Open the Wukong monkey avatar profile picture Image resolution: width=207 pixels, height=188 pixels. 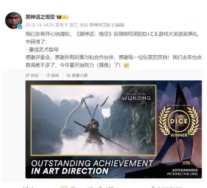point(14,21)
